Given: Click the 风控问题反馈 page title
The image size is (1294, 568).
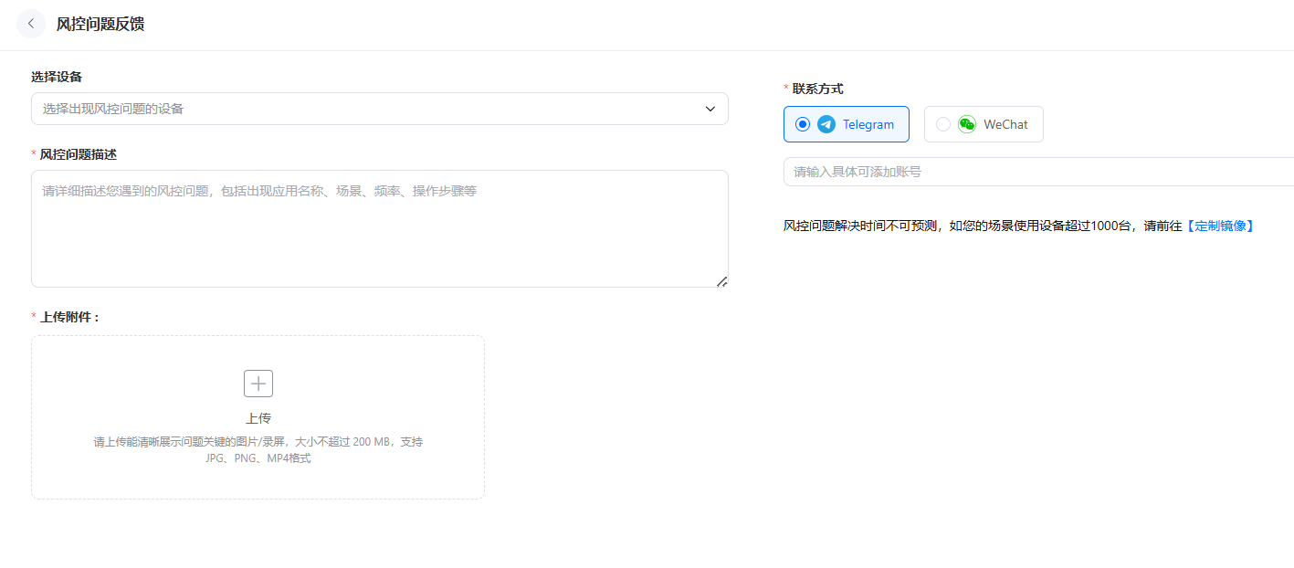Looking at the screenshot, I should point(100,24).
